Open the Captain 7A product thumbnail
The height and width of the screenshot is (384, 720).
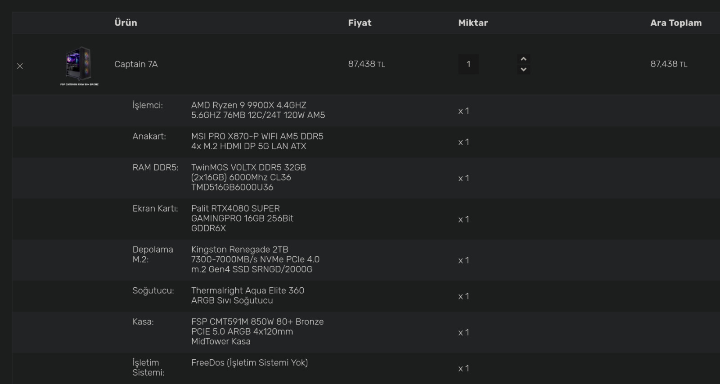pyautogui.click(x=79, y=65)
